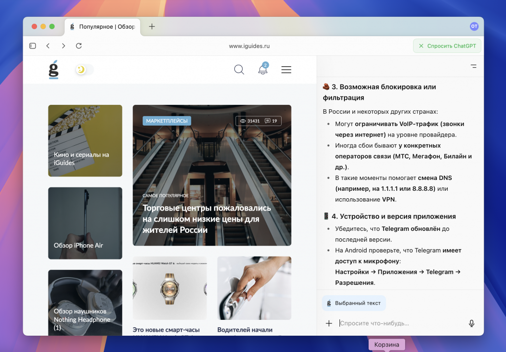
Task: Open the Обзор iPhone Air card
Action: click(85, 223)
